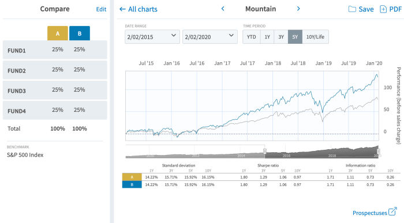This screenshot has width=404, height=223.
Task: Click the 14.22% value in row A
Action: 151,177
